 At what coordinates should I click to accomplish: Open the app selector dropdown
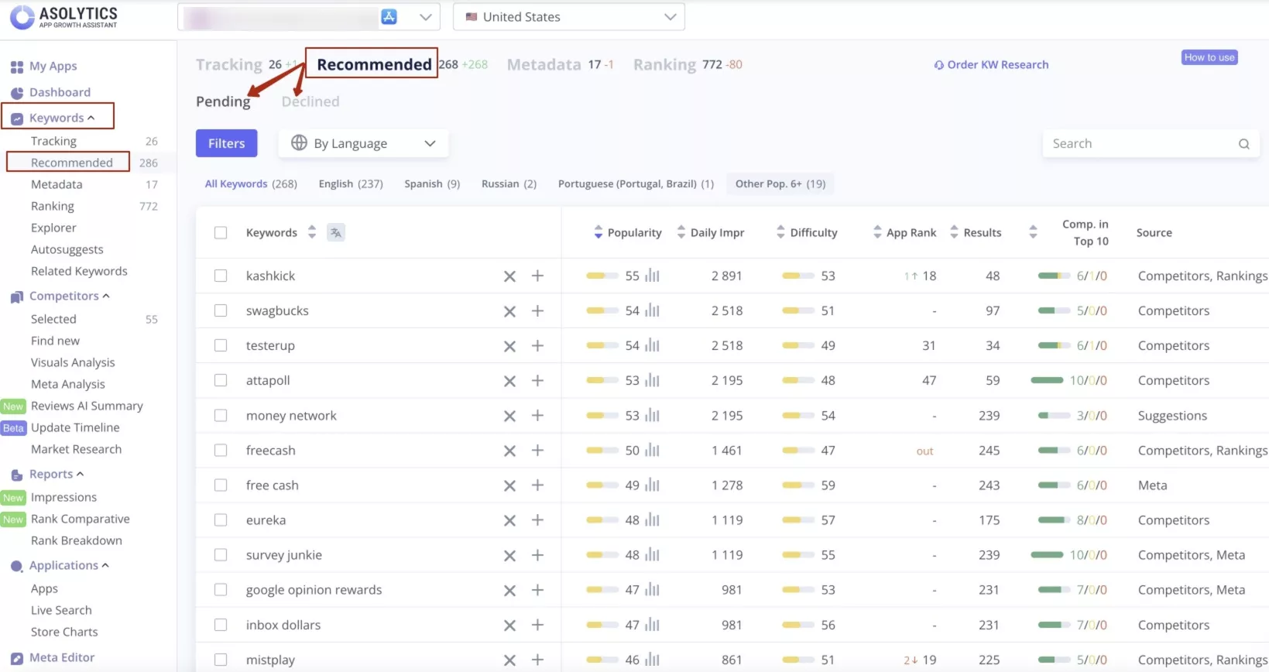tap(309, 17)
